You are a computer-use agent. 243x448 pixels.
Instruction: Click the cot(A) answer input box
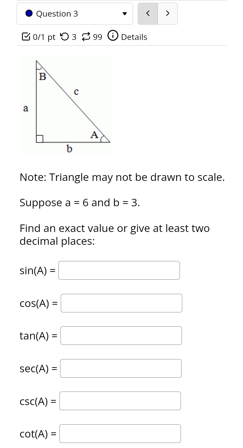click(x=120, y=433)
